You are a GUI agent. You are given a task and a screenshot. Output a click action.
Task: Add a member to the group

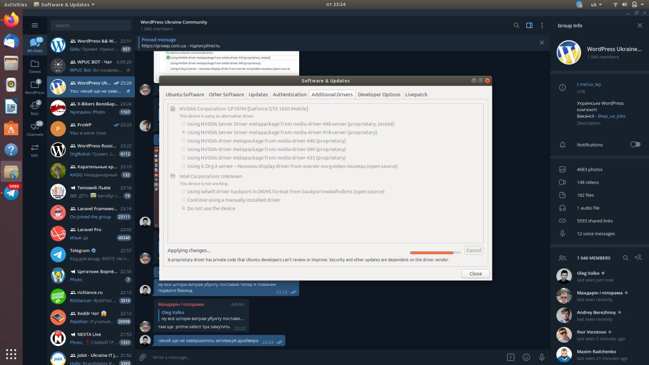(x=638, y=258)
